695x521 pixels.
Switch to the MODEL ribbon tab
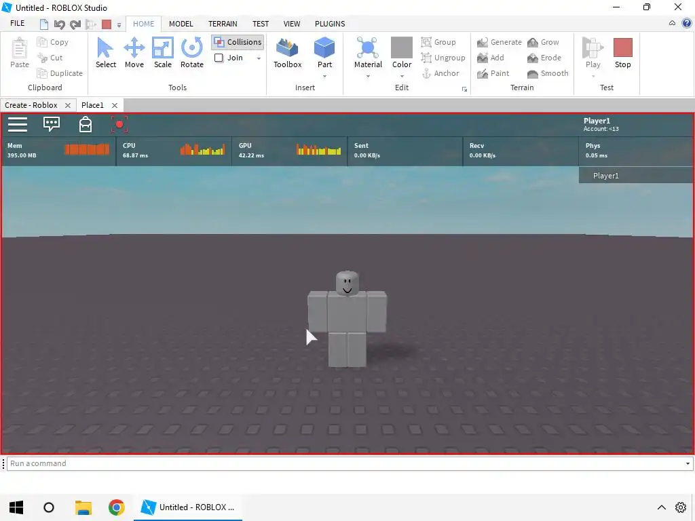coord(181,24)
